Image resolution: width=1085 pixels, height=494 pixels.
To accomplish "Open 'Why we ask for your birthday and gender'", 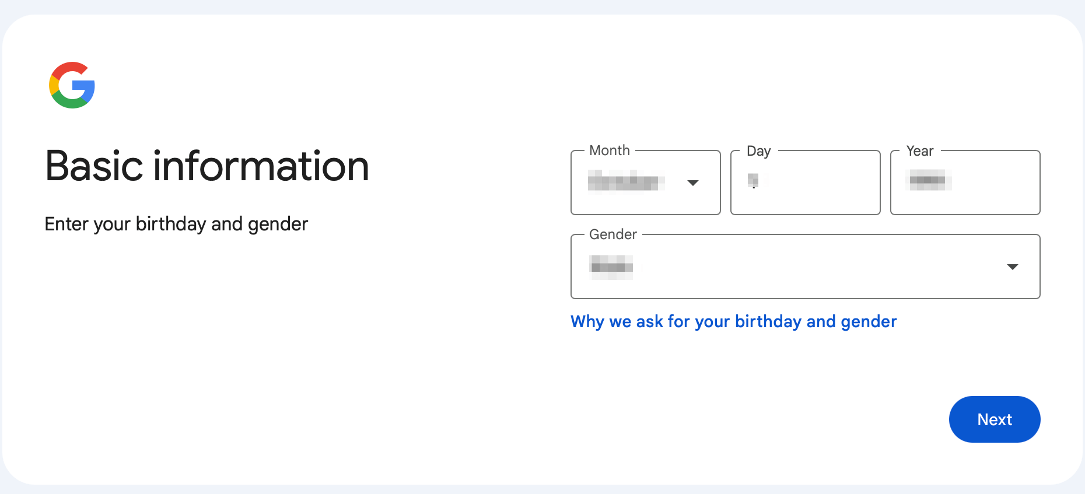I will coord(733,321).
